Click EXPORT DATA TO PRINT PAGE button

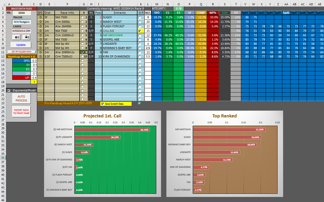[x=21, y=112]
